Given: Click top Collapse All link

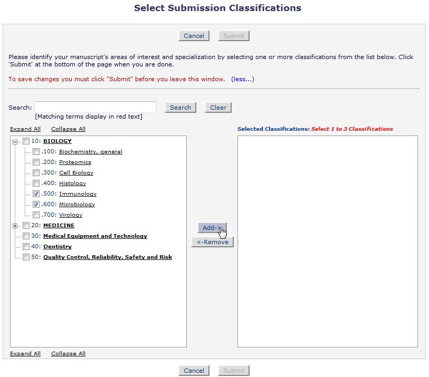Looking at the screenshot, I should click(68, 129).
